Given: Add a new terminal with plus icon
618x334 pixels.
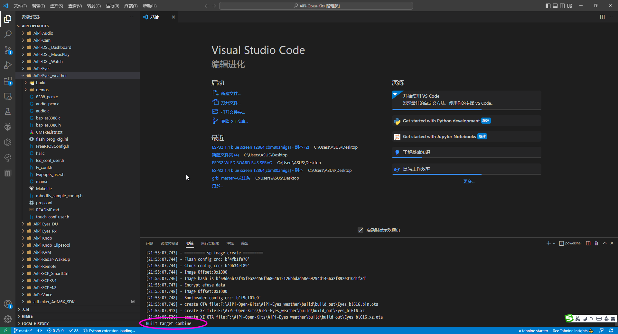Looking at the screenshot, I should click(548, 243).
